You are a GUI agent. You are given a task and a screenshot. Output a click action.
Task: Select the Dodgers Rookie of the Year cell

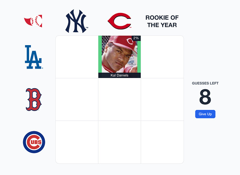point(162,57)
